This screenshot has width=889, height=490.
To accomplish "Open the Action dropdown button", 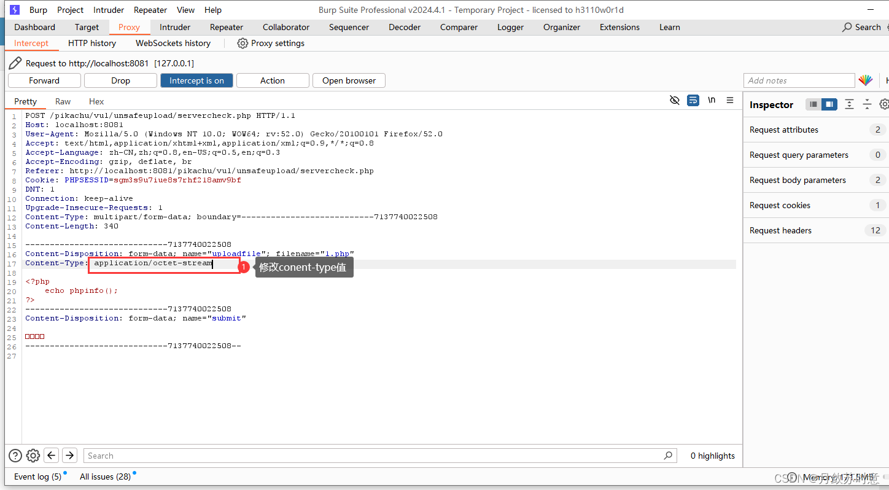I will tap(273, 80).
